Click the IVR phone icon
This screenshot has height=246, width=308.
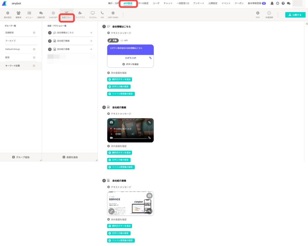pos(102,13)
